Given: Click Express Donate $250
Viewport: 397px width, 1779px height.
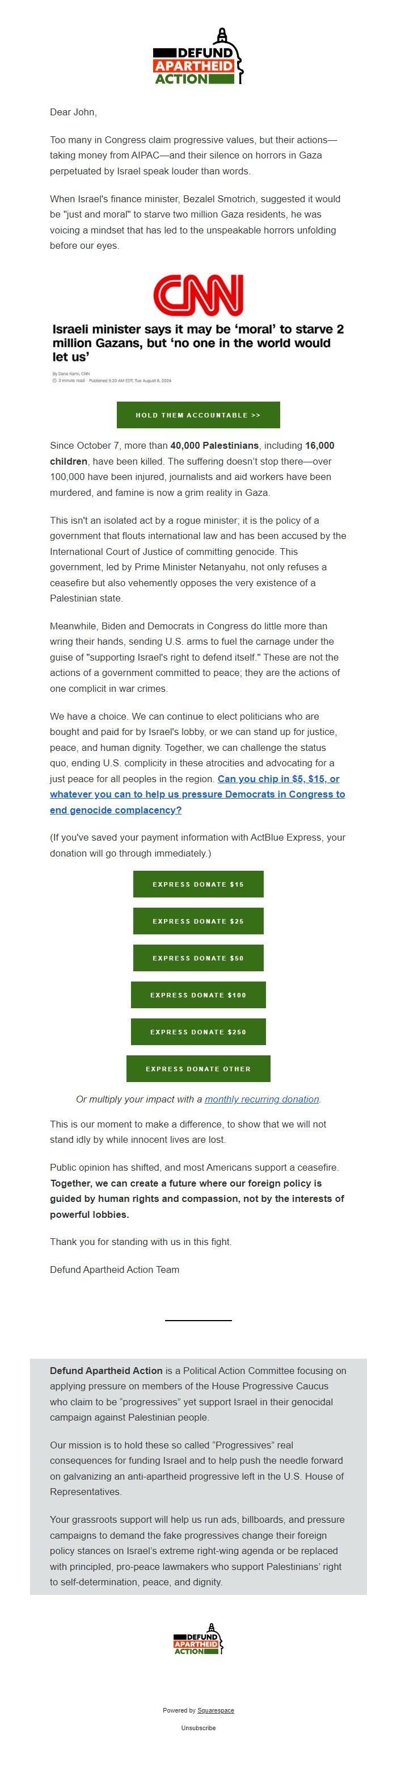Looking at the screenshot, I should (x=198, y=1032).
